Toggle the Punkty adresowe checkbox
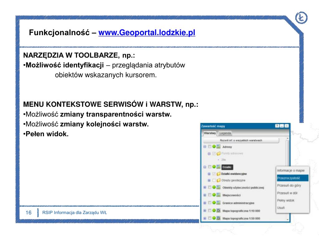The image size is (319, 239). pyautogui.click(x=214, y=153)
